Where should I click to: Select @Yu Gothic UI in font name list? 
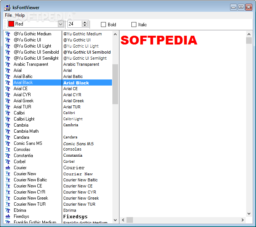coord(27,40)
